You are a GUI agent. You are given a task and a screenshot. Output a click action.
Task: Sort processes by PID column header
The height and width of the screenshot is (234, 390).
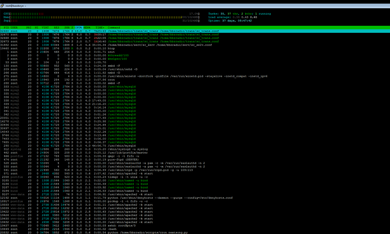[6, 28]
